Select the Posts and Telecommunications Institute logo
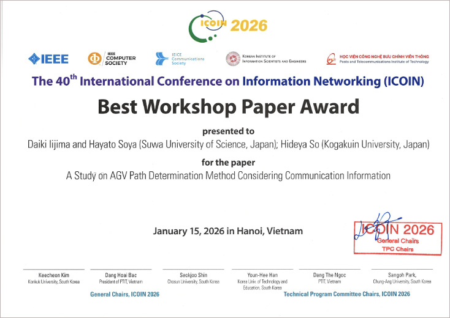Screen dimensions: 450x318 click(376, 59)
